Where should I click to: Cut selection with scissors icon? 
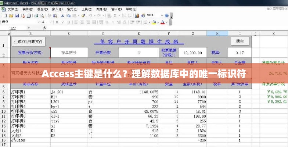click(62, 16)
